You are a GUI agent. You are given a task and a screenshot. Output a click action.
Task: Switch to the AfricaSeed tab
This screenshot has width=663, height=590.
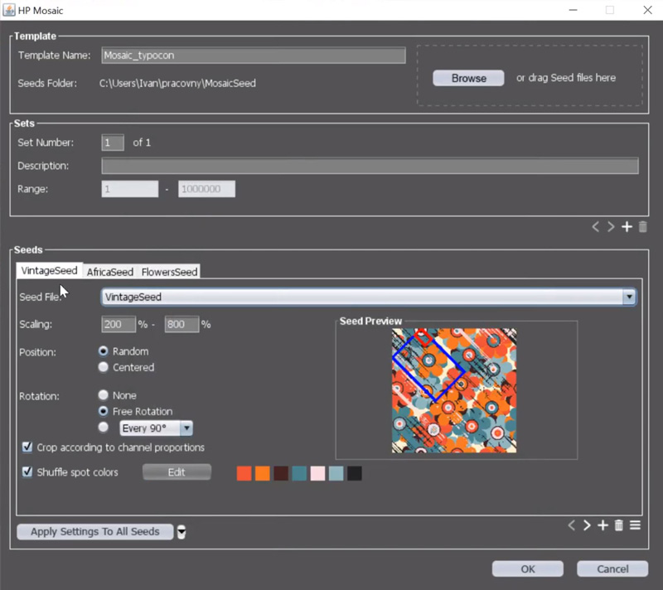pos(110,272)
